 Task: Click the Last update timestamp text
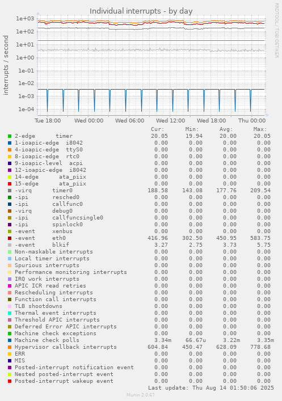211,388
